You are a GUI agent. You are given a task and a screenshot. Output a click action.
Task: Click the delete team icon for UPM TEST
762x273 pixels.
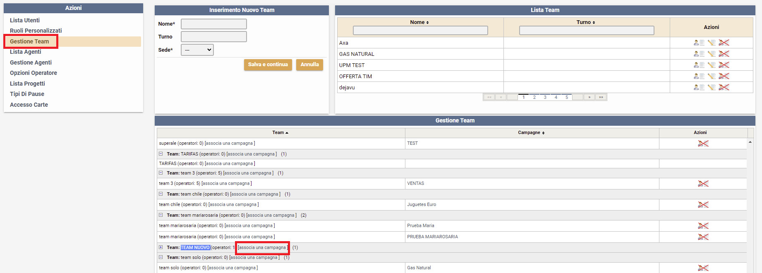[724, 65]
